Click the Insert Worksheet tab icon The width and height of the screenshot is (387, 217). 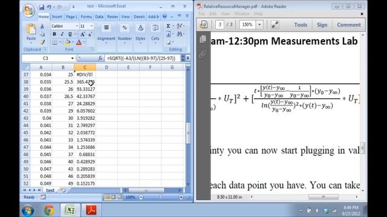click(63, 190)
